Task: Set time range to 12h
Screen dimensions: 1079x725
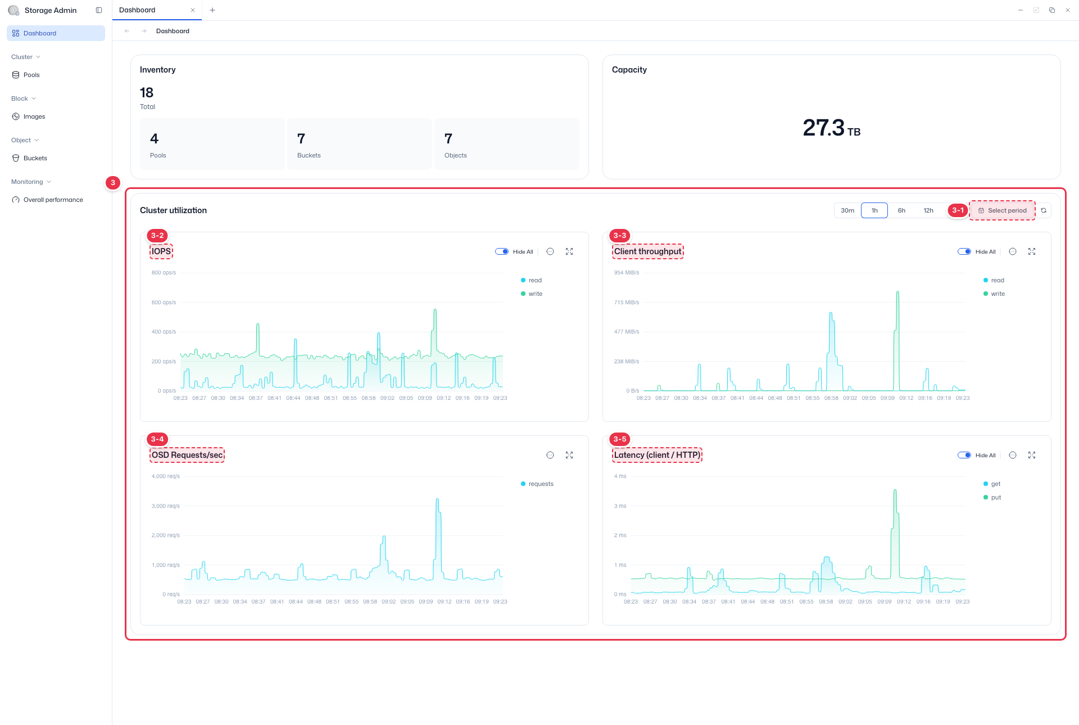Action: pos(928,210)
